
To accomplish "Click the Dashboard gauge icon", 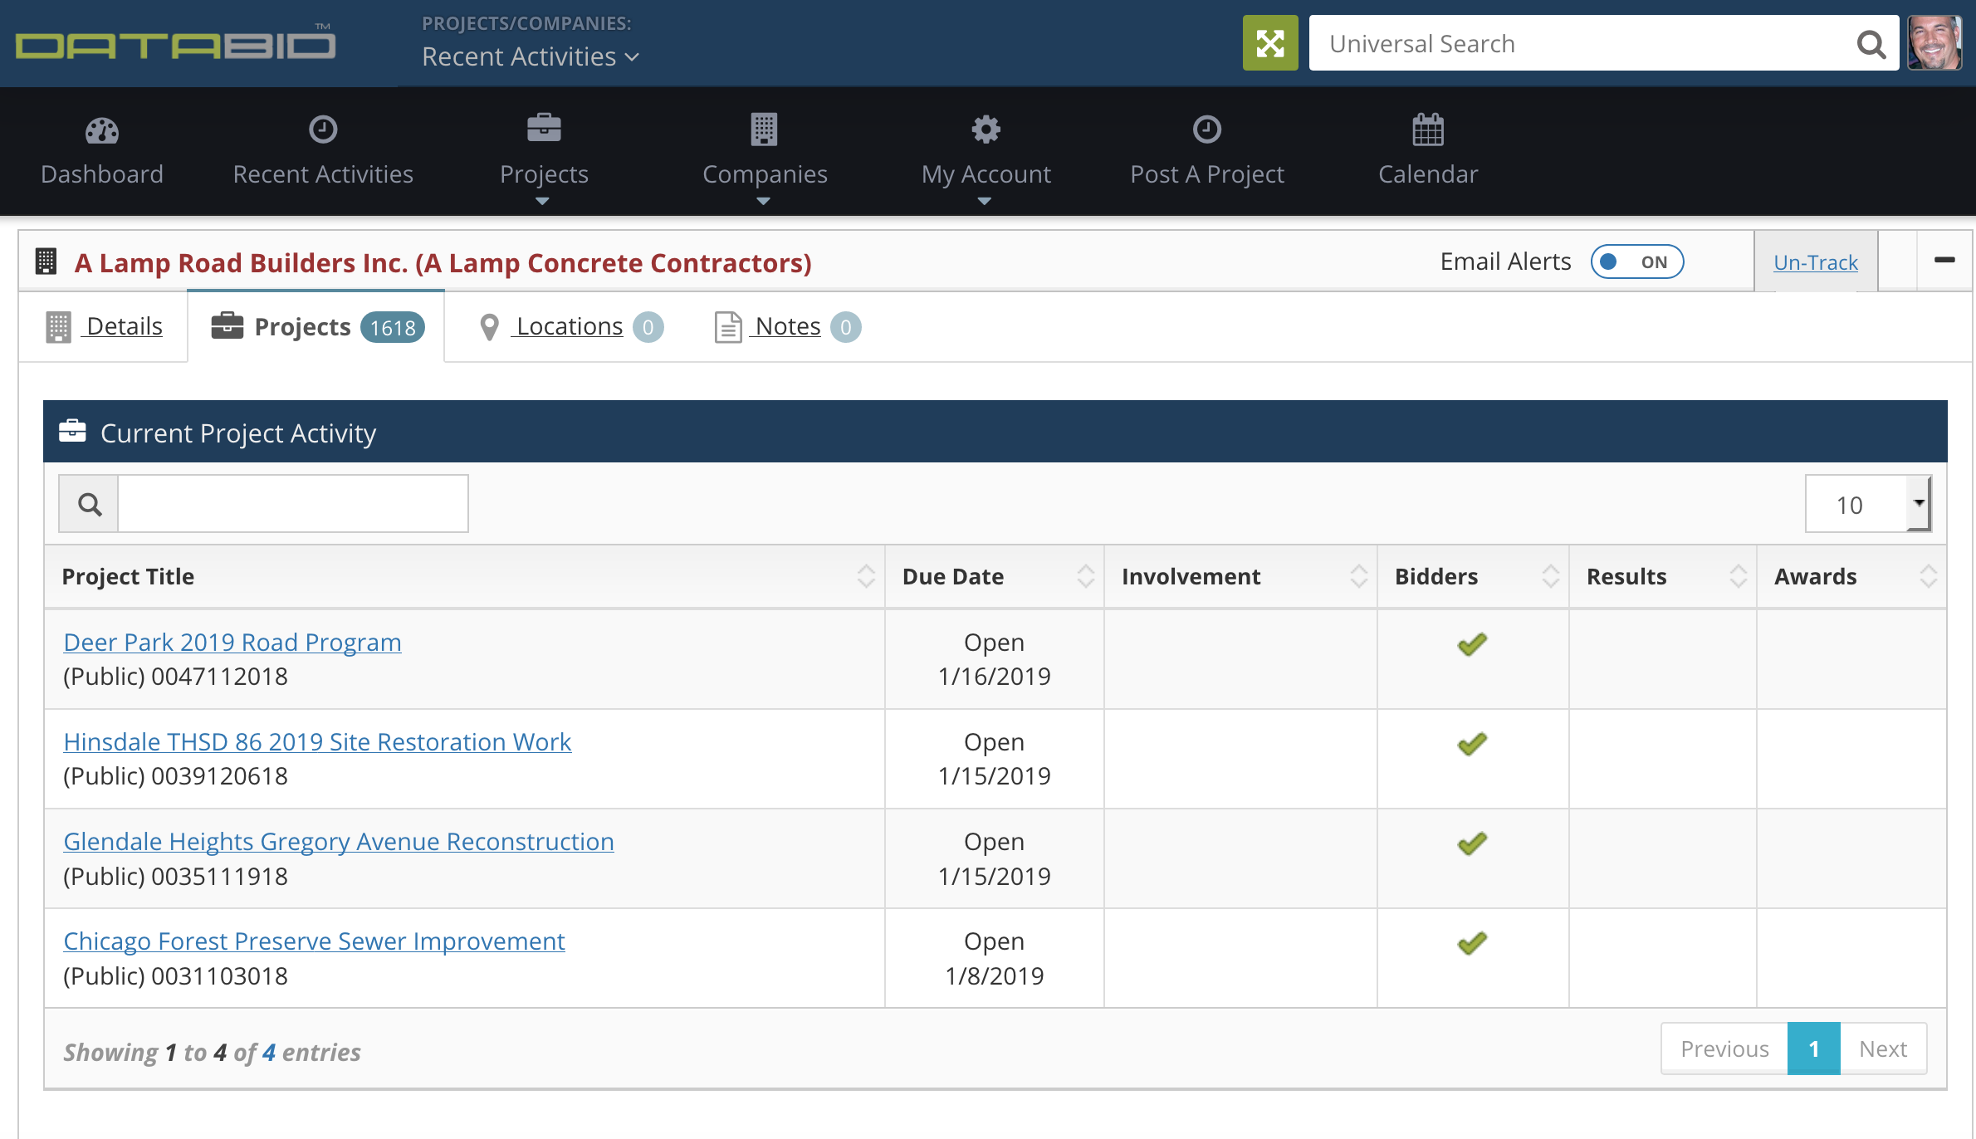I will pos(102,130).
